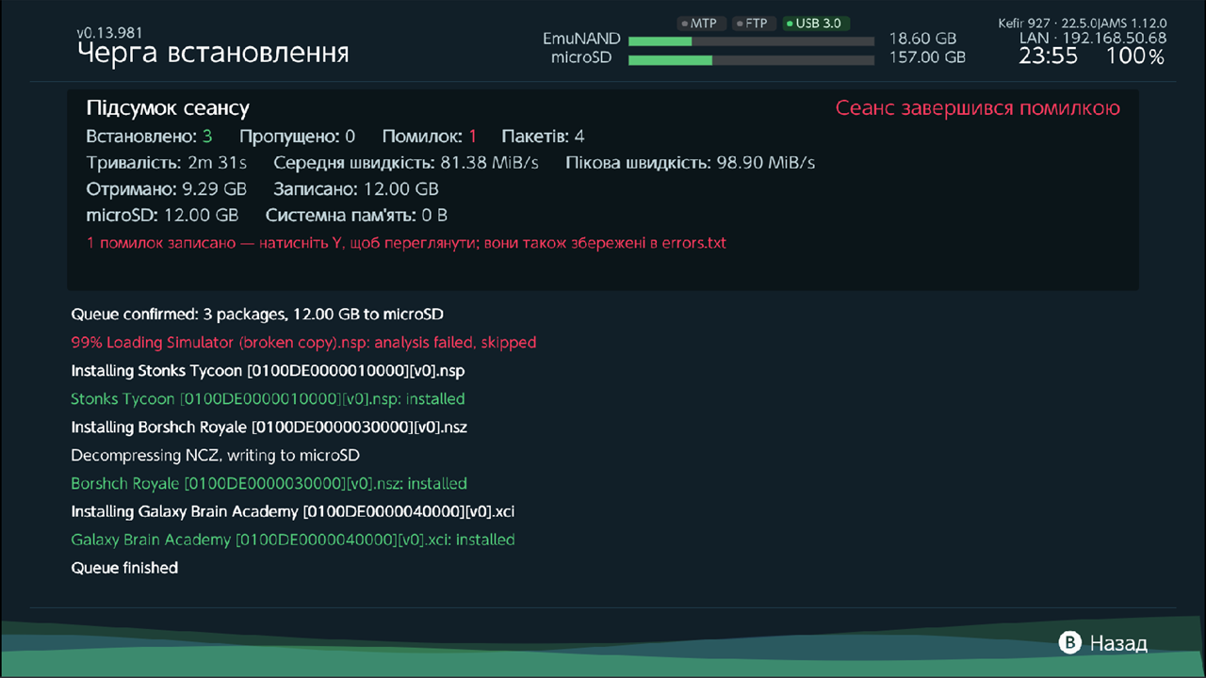Click the EmuNAND label
The width and height of the screenshot is (1206, 678).
tap(581, 40)
